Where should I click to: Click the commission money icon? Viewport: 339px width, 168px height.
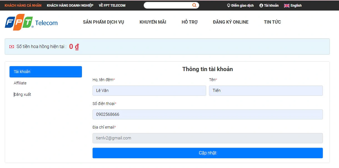[x=12, y=47]
